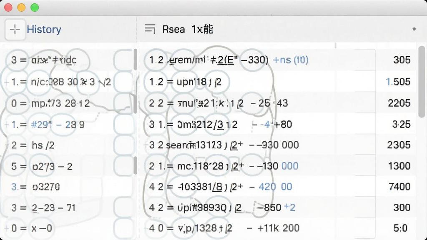This screenshot has height=240, width=427.
Task: Click the green maximize window button
Action: (35, 7)
